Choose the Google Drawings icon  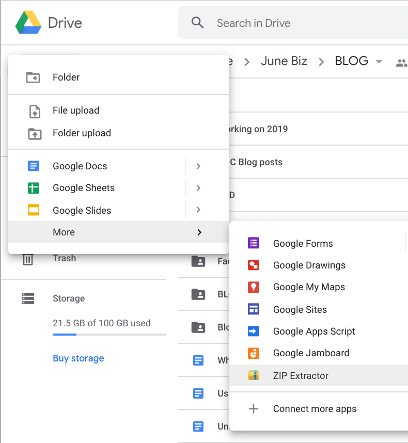click(254, 265)
